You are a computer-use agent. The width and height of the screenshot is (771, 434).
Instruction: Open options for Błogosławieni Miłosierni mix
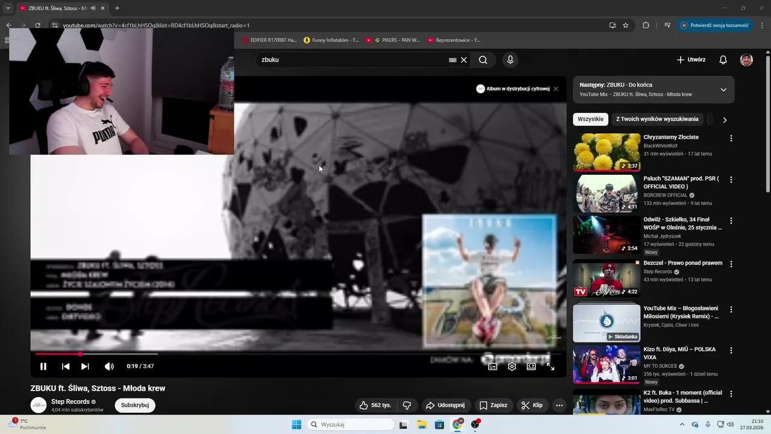click(x=731, y=309)
